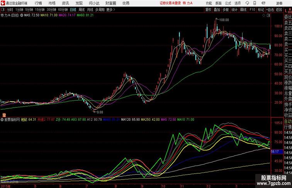Switch to 分时 chart tab
The width and height of the screenshot is (292, 188).
(10, 10)
